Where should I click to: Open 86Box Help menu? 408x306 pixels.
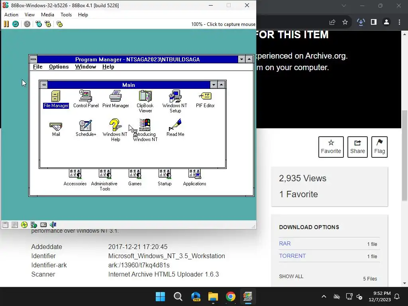[83, 15]
